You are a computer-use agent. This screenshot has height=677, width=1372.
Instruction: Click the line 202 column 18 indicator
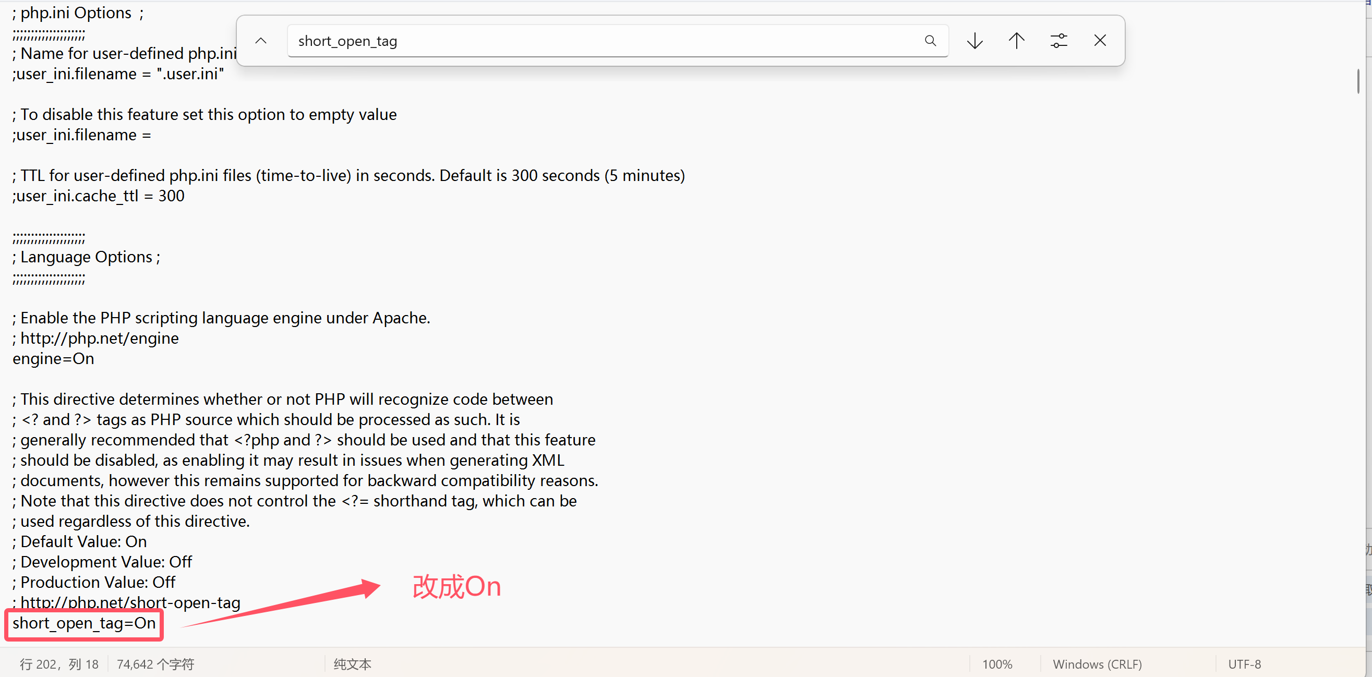pyautogui.click(x=59, y=663)
